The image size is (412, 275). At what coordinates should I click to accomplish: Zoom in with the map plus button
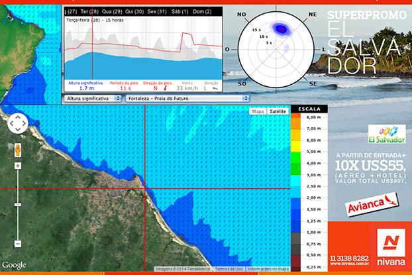(18, 166)
